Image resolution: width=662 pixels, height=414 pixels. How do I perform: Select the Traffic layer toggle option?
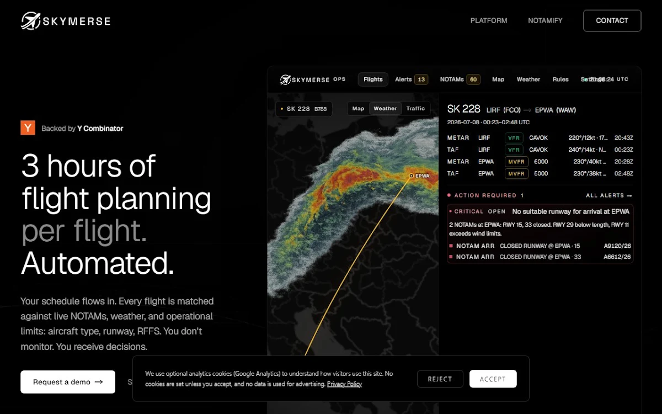(x=415, y=109)
